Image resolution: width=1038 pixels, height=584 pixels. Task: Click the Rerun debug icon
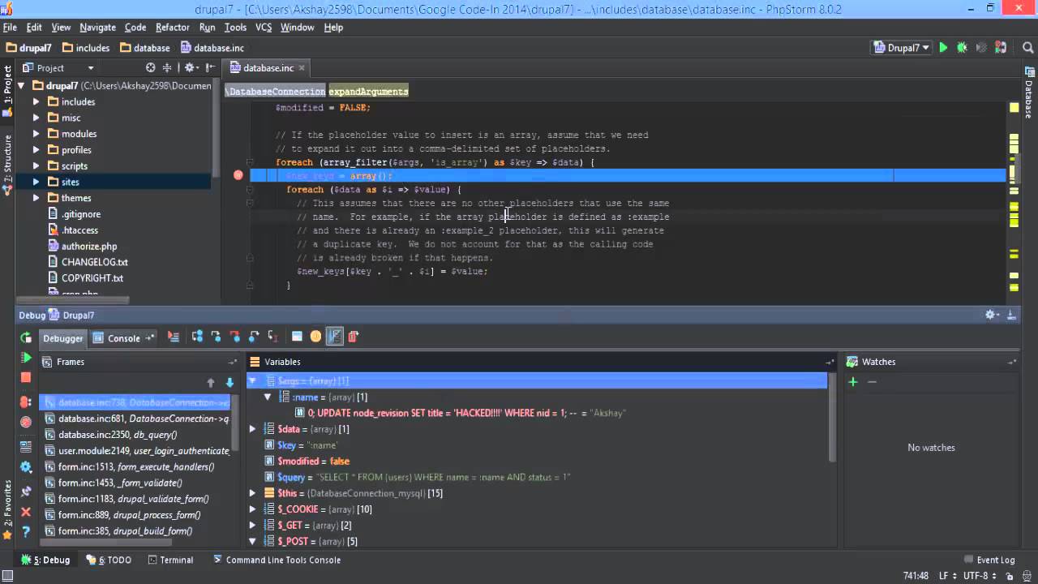(26, 338)
